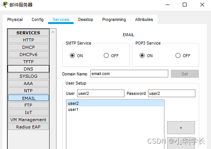Open the Desktop tab
The width and height of the screenshot is (211, 149).
85,19
